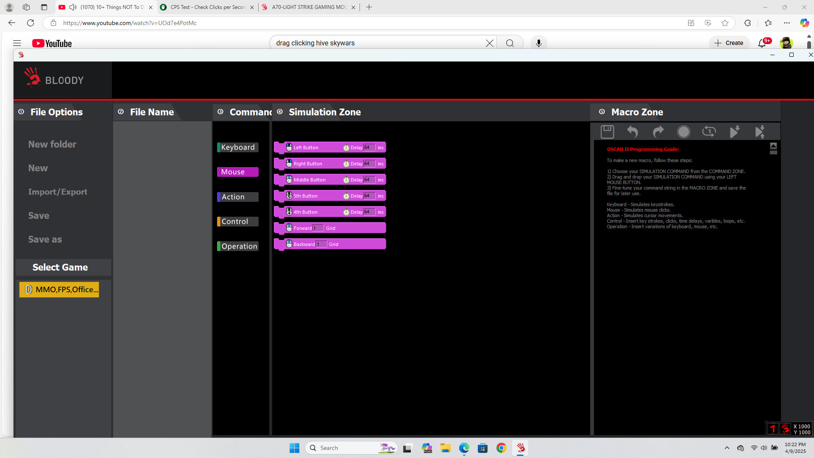Click the Right Button delay field
814x458 pixels.
tap(369, 164)
